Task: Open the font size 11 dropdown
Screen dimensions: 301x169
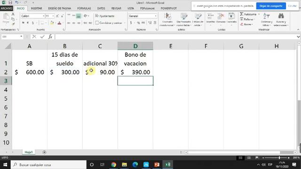Action: (53, 16)
